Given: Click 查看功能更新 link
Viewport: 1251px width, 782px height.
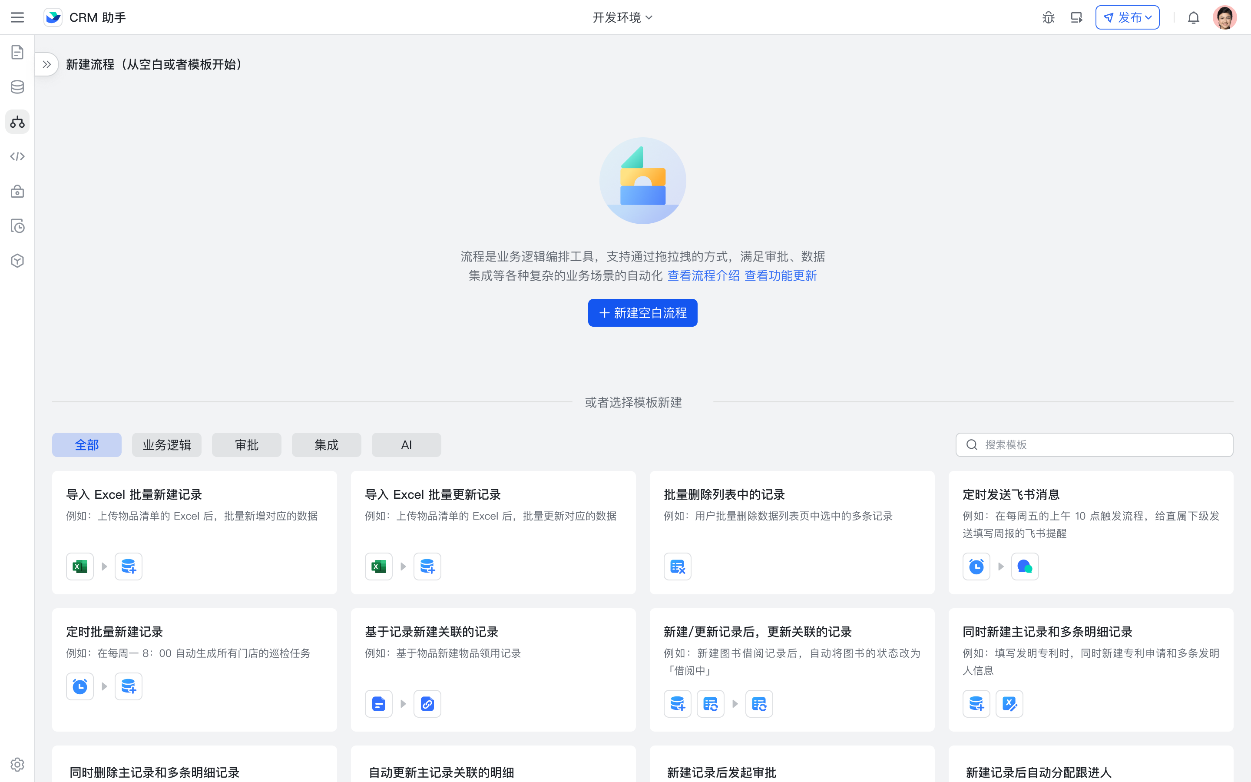Looking at the screenshot, I should [x=781, y=276].
